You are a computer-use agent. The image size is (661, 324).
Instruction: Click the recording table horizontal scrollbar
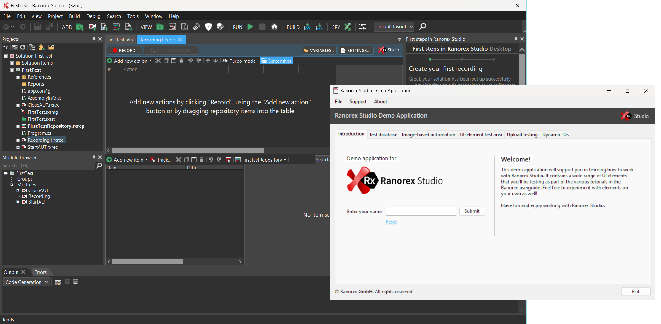(188, 150)
